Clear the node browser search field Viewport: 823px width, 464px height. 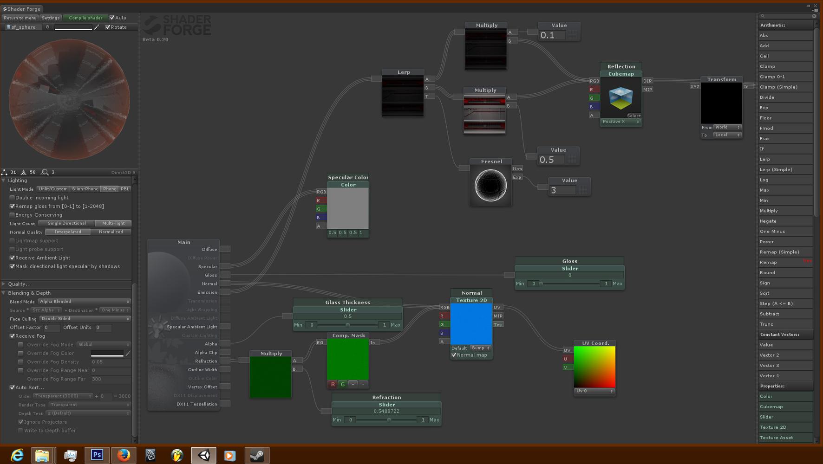(x=814, y=16)
